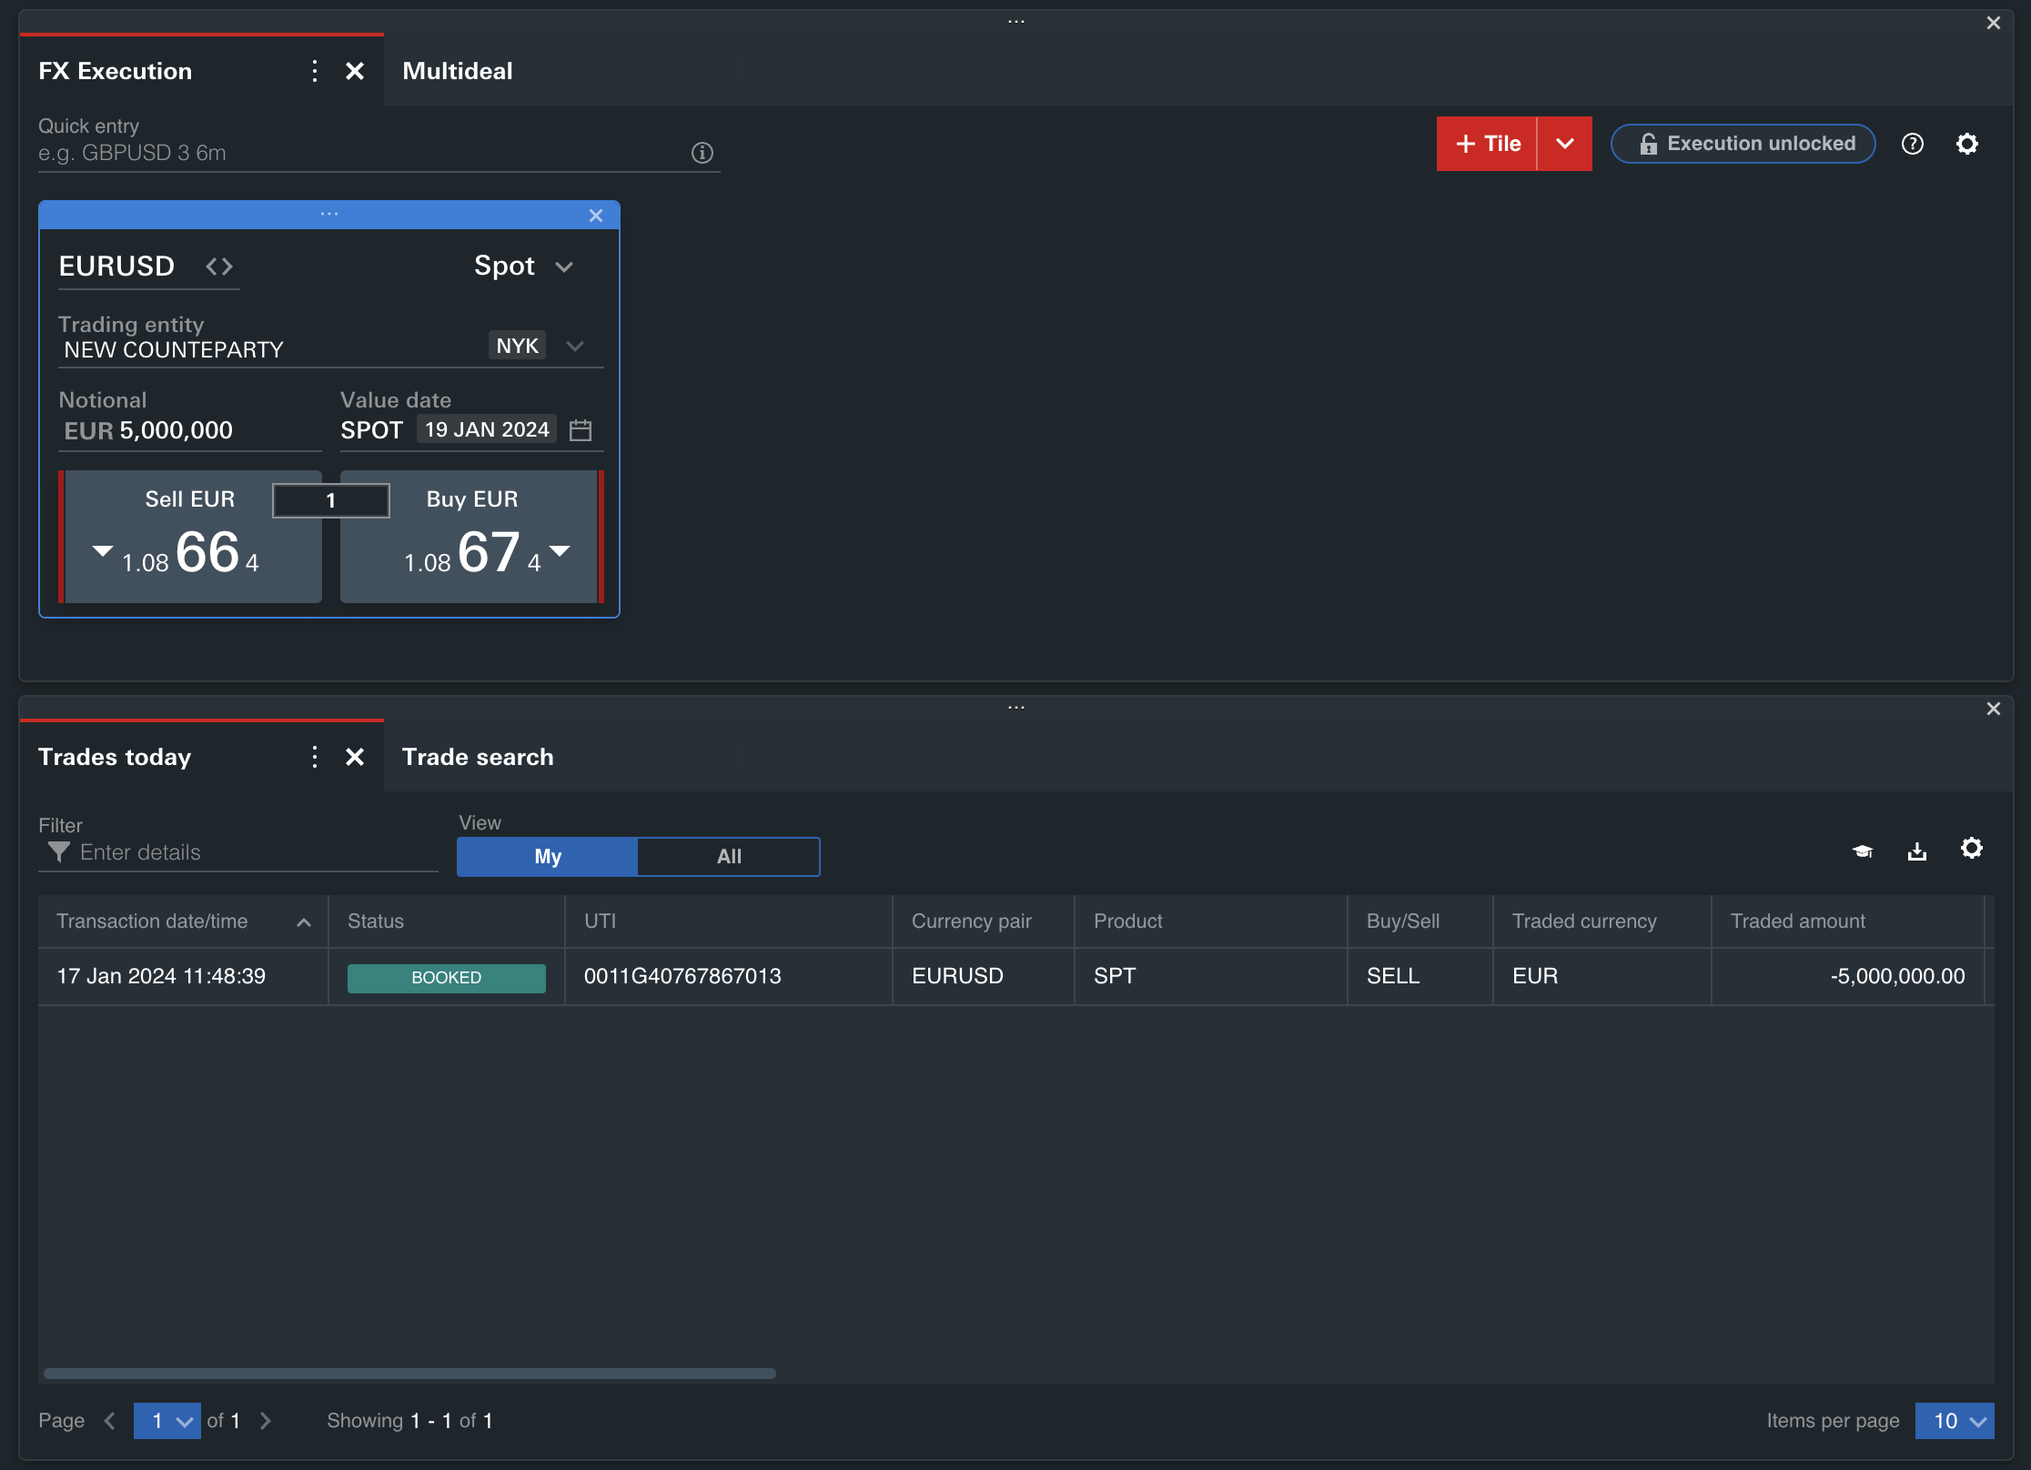
Task: Click the filter funnel icon
Action: [x=58, y=852]
